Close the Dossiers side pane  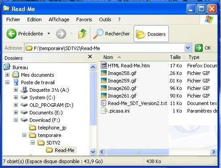click(x=90, y=57)
